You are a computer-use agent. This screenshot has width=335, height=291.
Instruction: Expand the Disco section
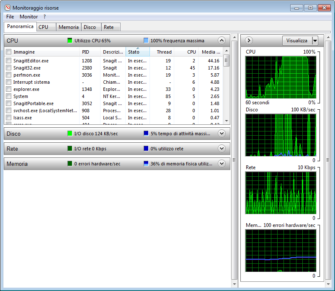pyautogui.click(x=222, y=134)
